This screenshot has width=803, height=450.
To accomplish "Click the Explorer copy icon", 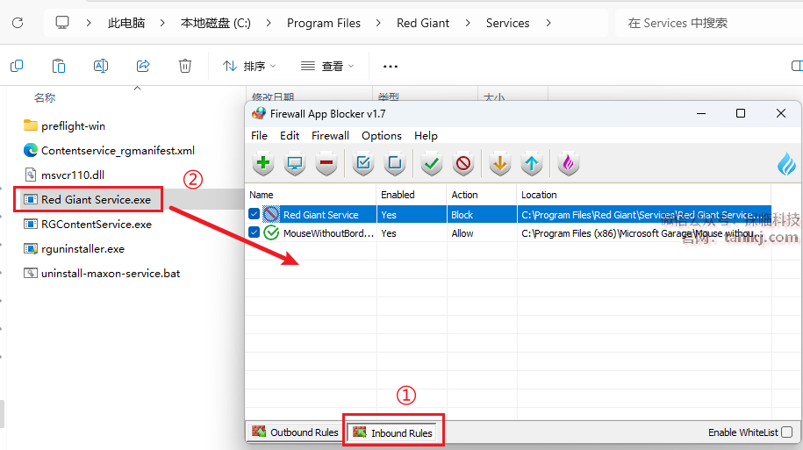I will [x=17, y=66].
